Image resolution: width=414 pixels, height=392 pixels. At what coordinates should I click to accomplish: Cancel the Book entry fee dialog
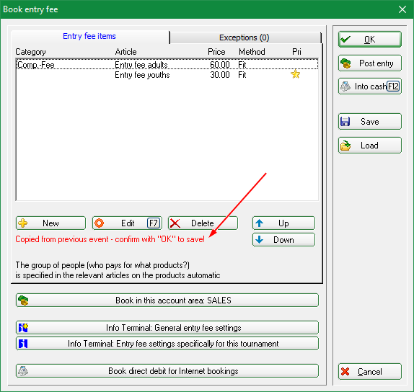[x=369, y=372]
